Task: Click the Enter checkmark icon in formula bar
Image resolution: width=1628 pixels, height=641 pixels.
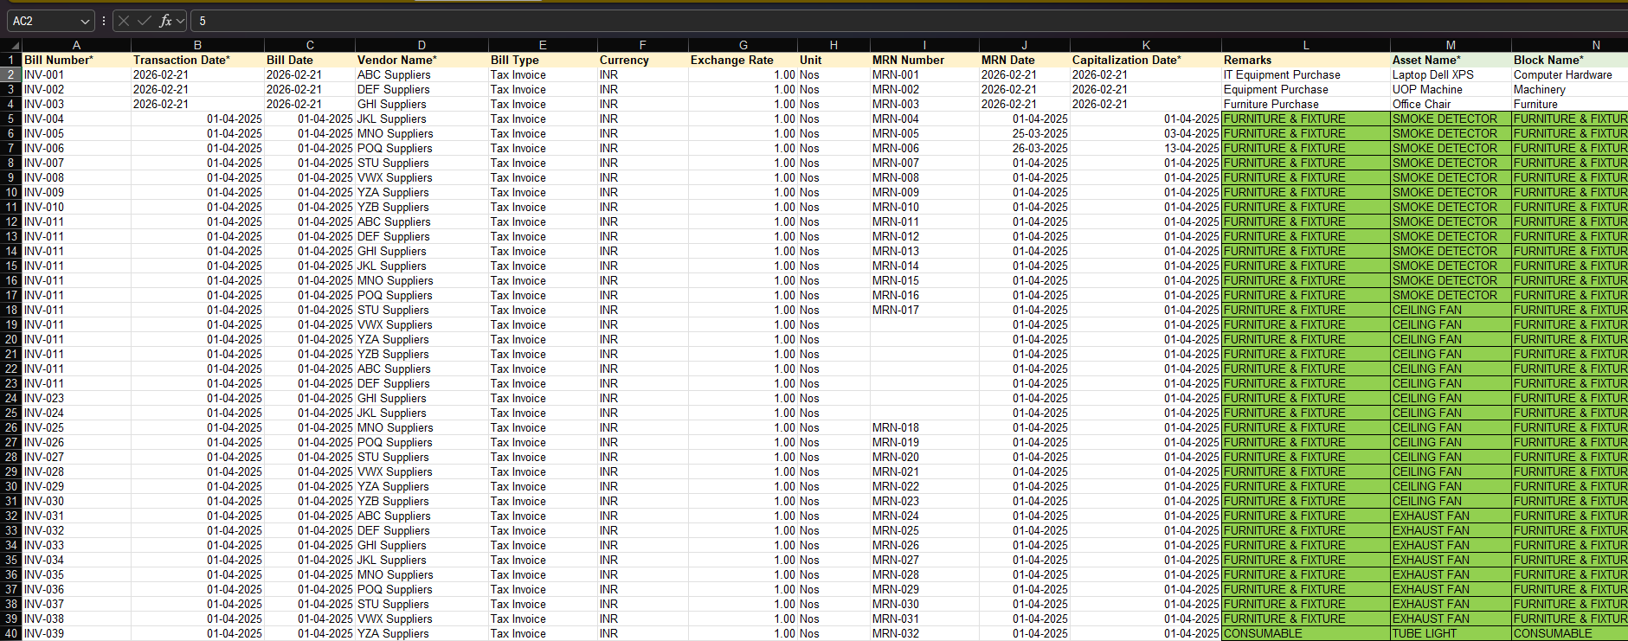Action: (144, 21)
